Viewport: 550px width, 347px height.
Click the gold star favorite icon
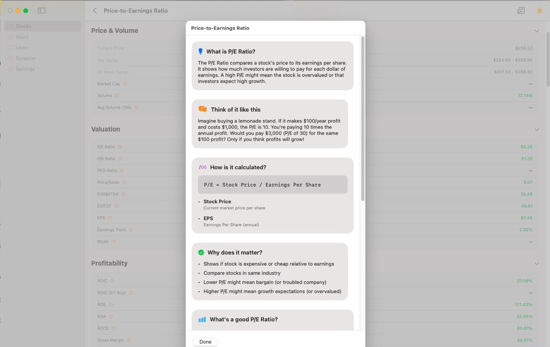[x=540, y=10]
